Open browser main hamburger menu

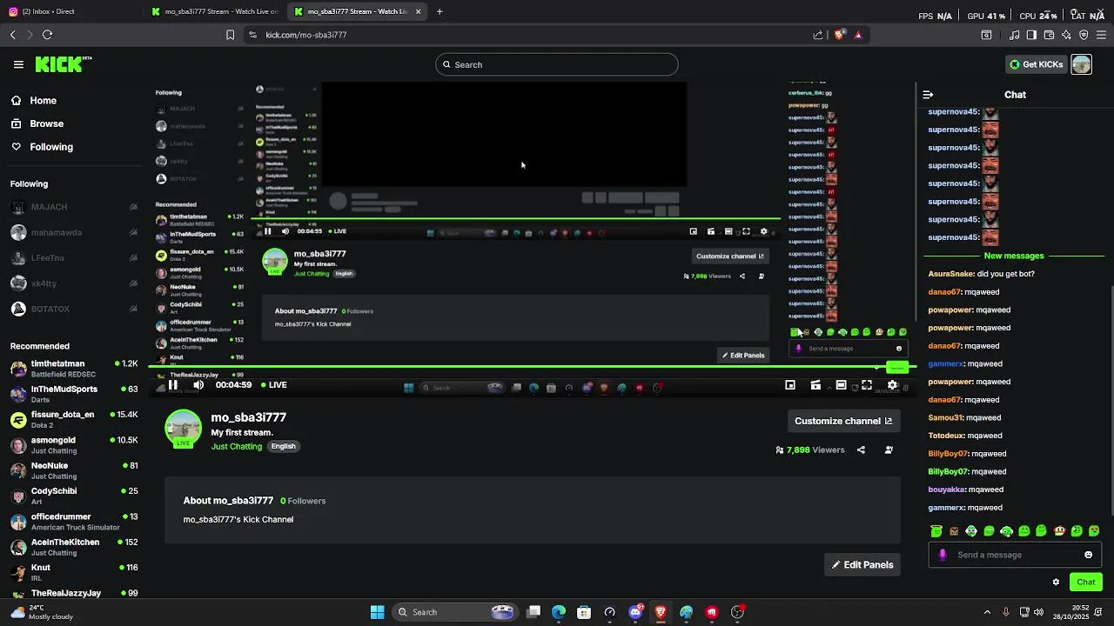1101,35
